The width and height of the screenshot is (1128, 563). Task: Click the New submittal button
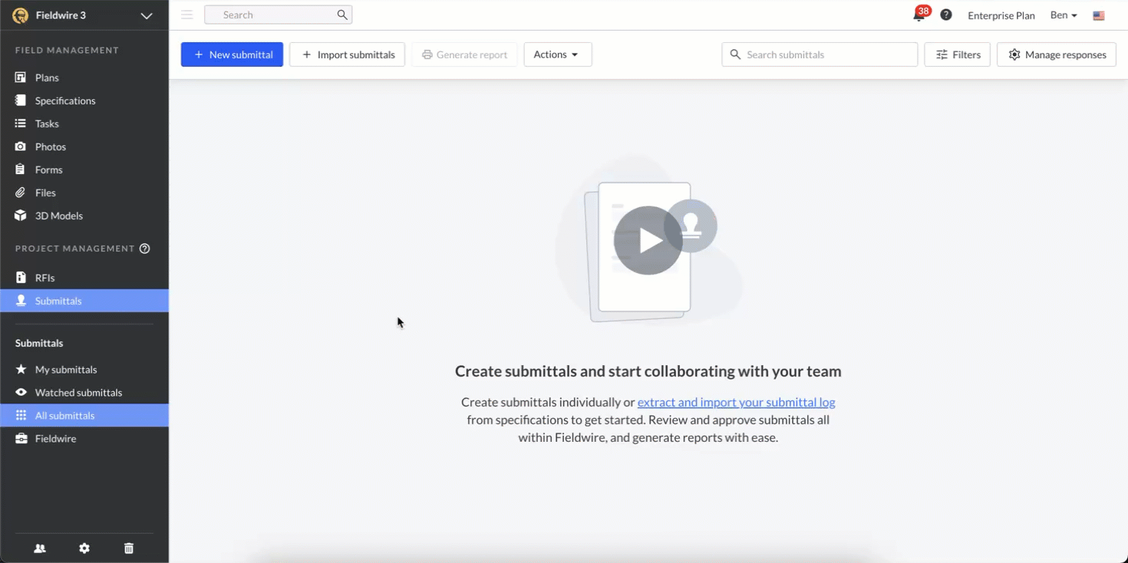point(232,54)
